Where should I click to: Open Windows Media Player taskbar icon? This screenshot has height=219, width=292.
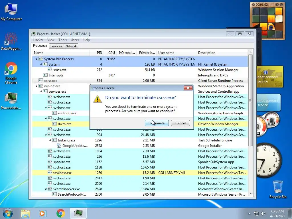point(43,213)
